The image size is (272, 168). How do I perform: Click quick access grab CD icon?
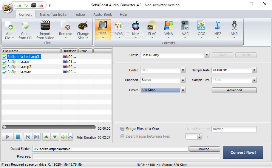[26, 5]
